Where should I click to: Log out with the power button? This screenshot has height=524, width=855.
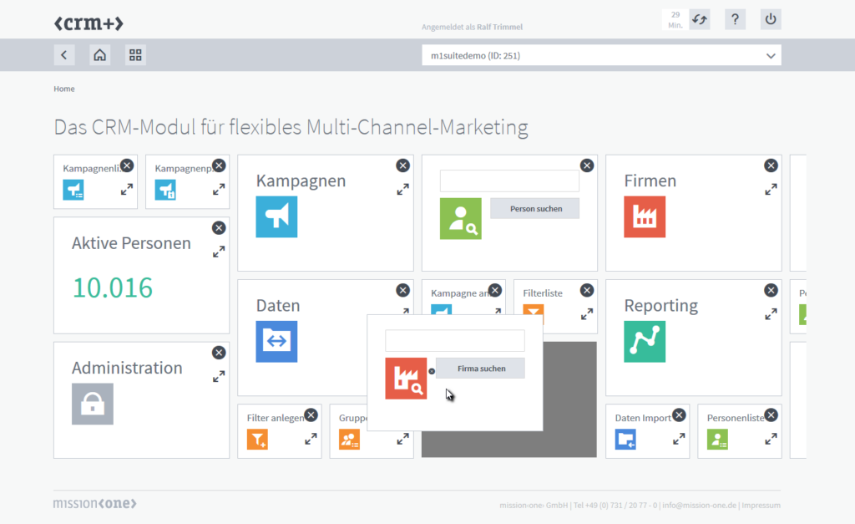[771, 20]
